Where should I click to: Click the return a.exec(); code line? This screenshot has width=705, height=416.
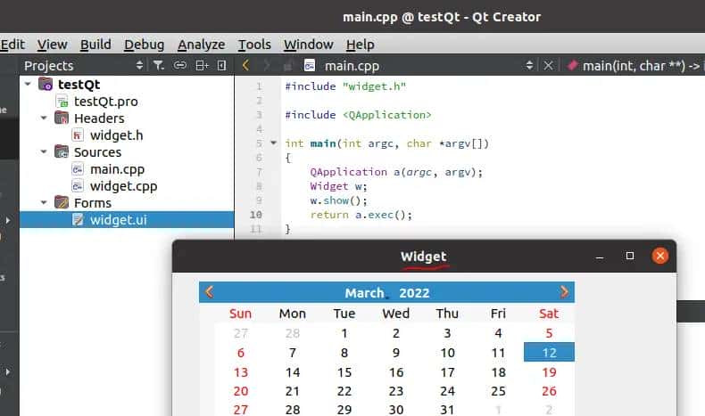[361, 215]
